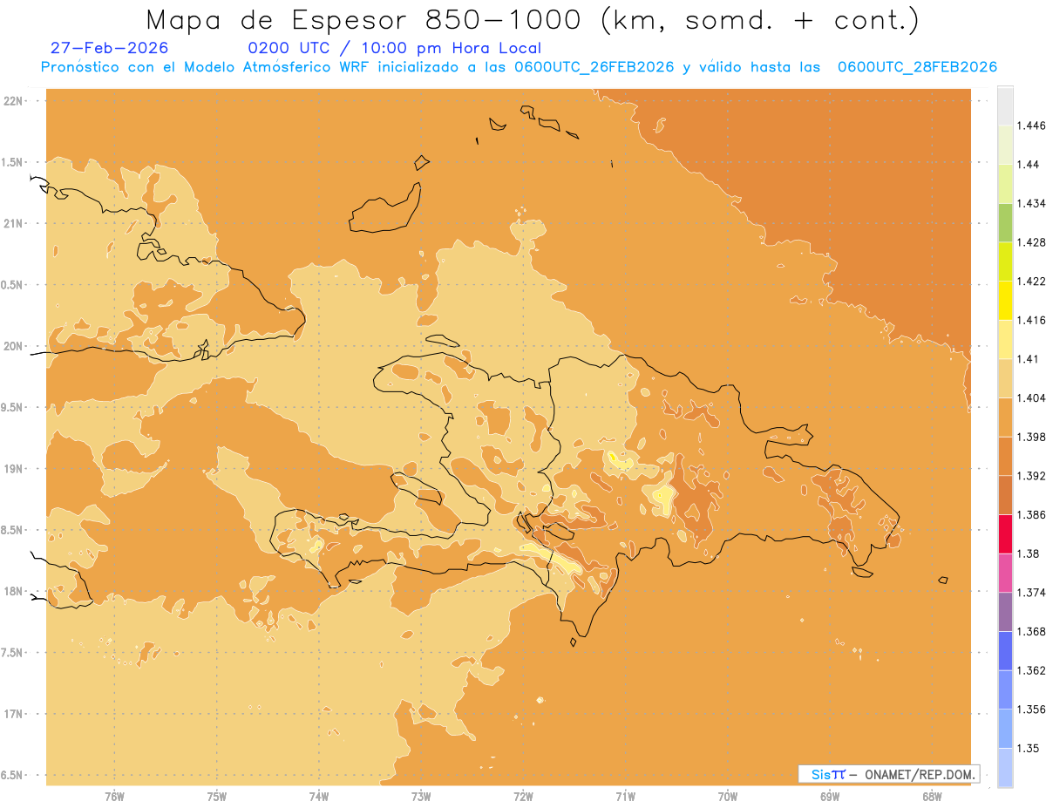The height and width of the screenshot is (808, 1046).
Task: Click the '70W' longitude label
Action: tap(728, 796)
